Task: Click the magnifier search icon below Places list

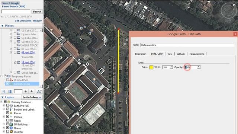Action: tap(4, 91)
